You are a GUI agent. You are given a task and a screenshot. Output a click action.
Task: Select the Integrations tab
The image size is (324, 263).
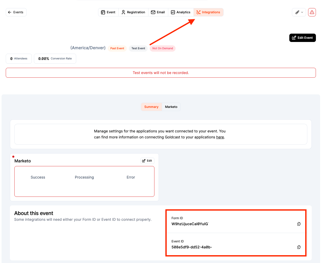[208, 12]
